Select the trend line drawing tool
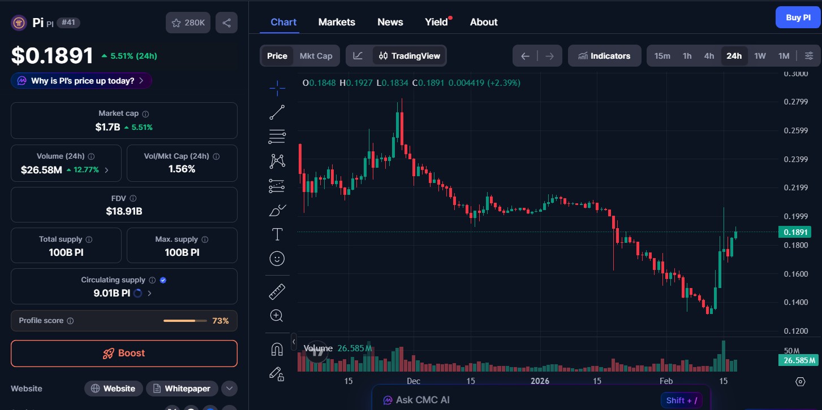This screenshot has width=822, height=410. (x=277, y=111)
